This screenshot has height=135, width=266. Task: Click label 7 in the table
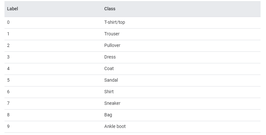pyautogui.click(x=8, y=103)
